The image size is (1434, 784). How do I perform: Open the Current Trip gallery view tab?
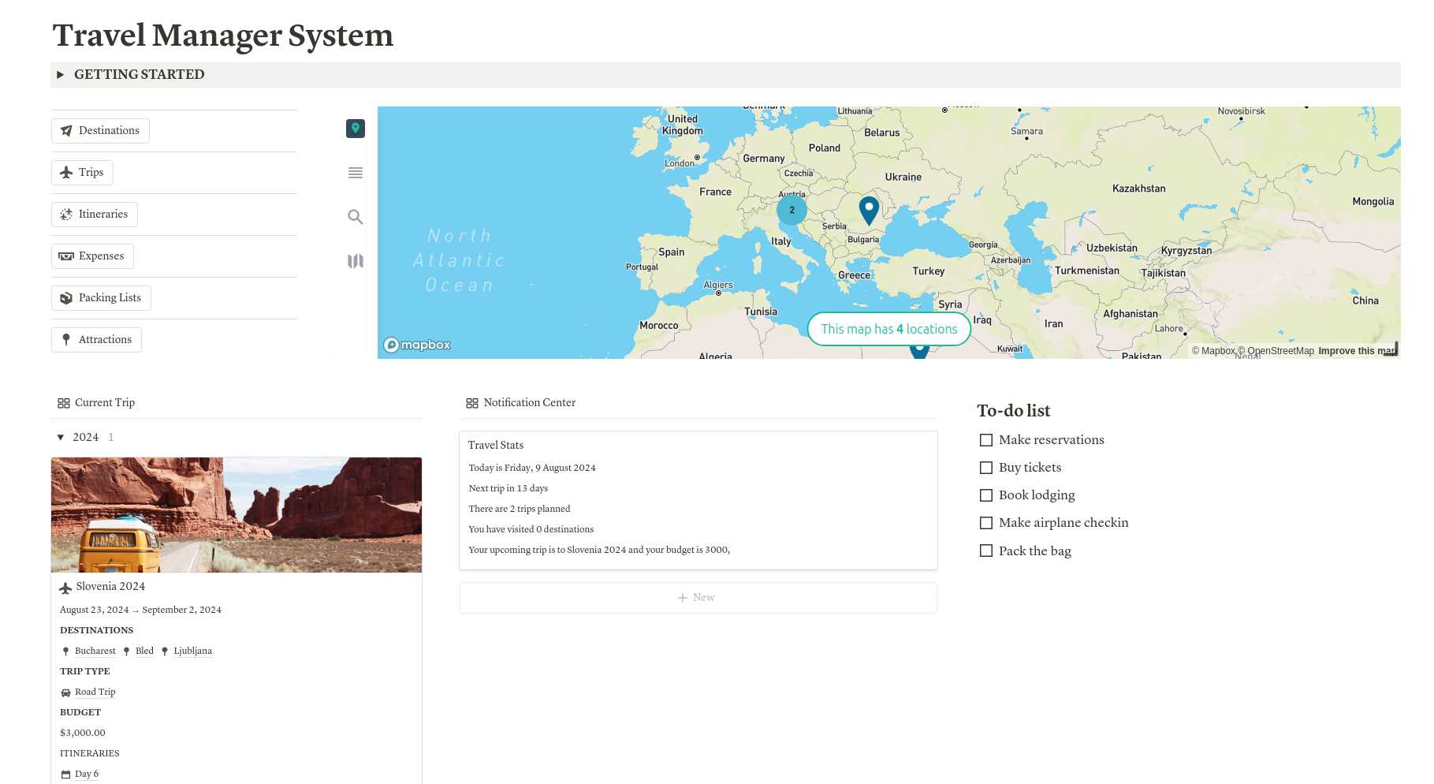96,403
